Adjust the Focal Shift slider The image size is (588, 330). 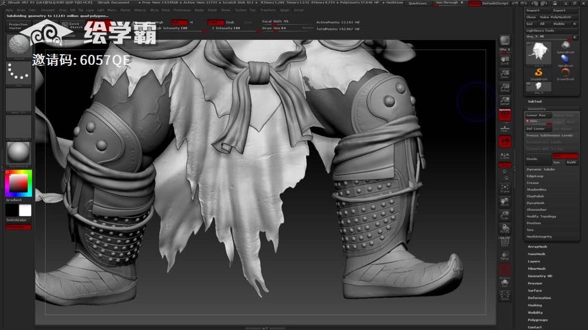click(286, 22)
